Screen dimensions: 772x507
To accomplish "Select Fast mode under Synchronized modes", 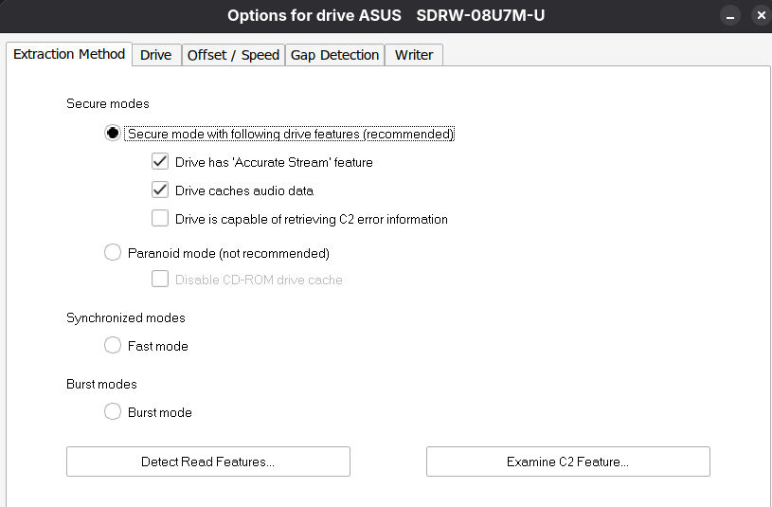I will [113, 346].
